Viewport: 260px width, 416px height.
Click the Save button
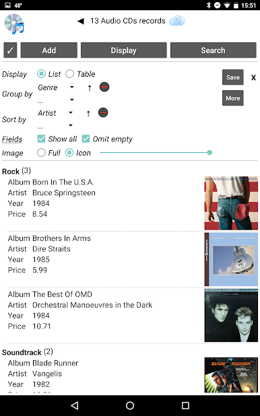233,77
